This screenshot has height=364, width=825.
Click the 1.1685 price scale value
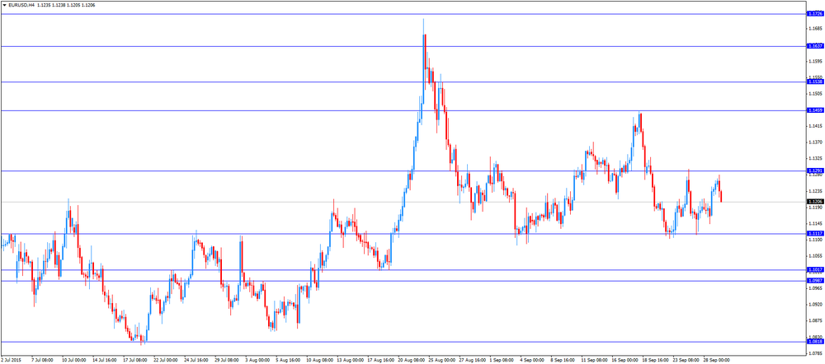click(814, 29)
